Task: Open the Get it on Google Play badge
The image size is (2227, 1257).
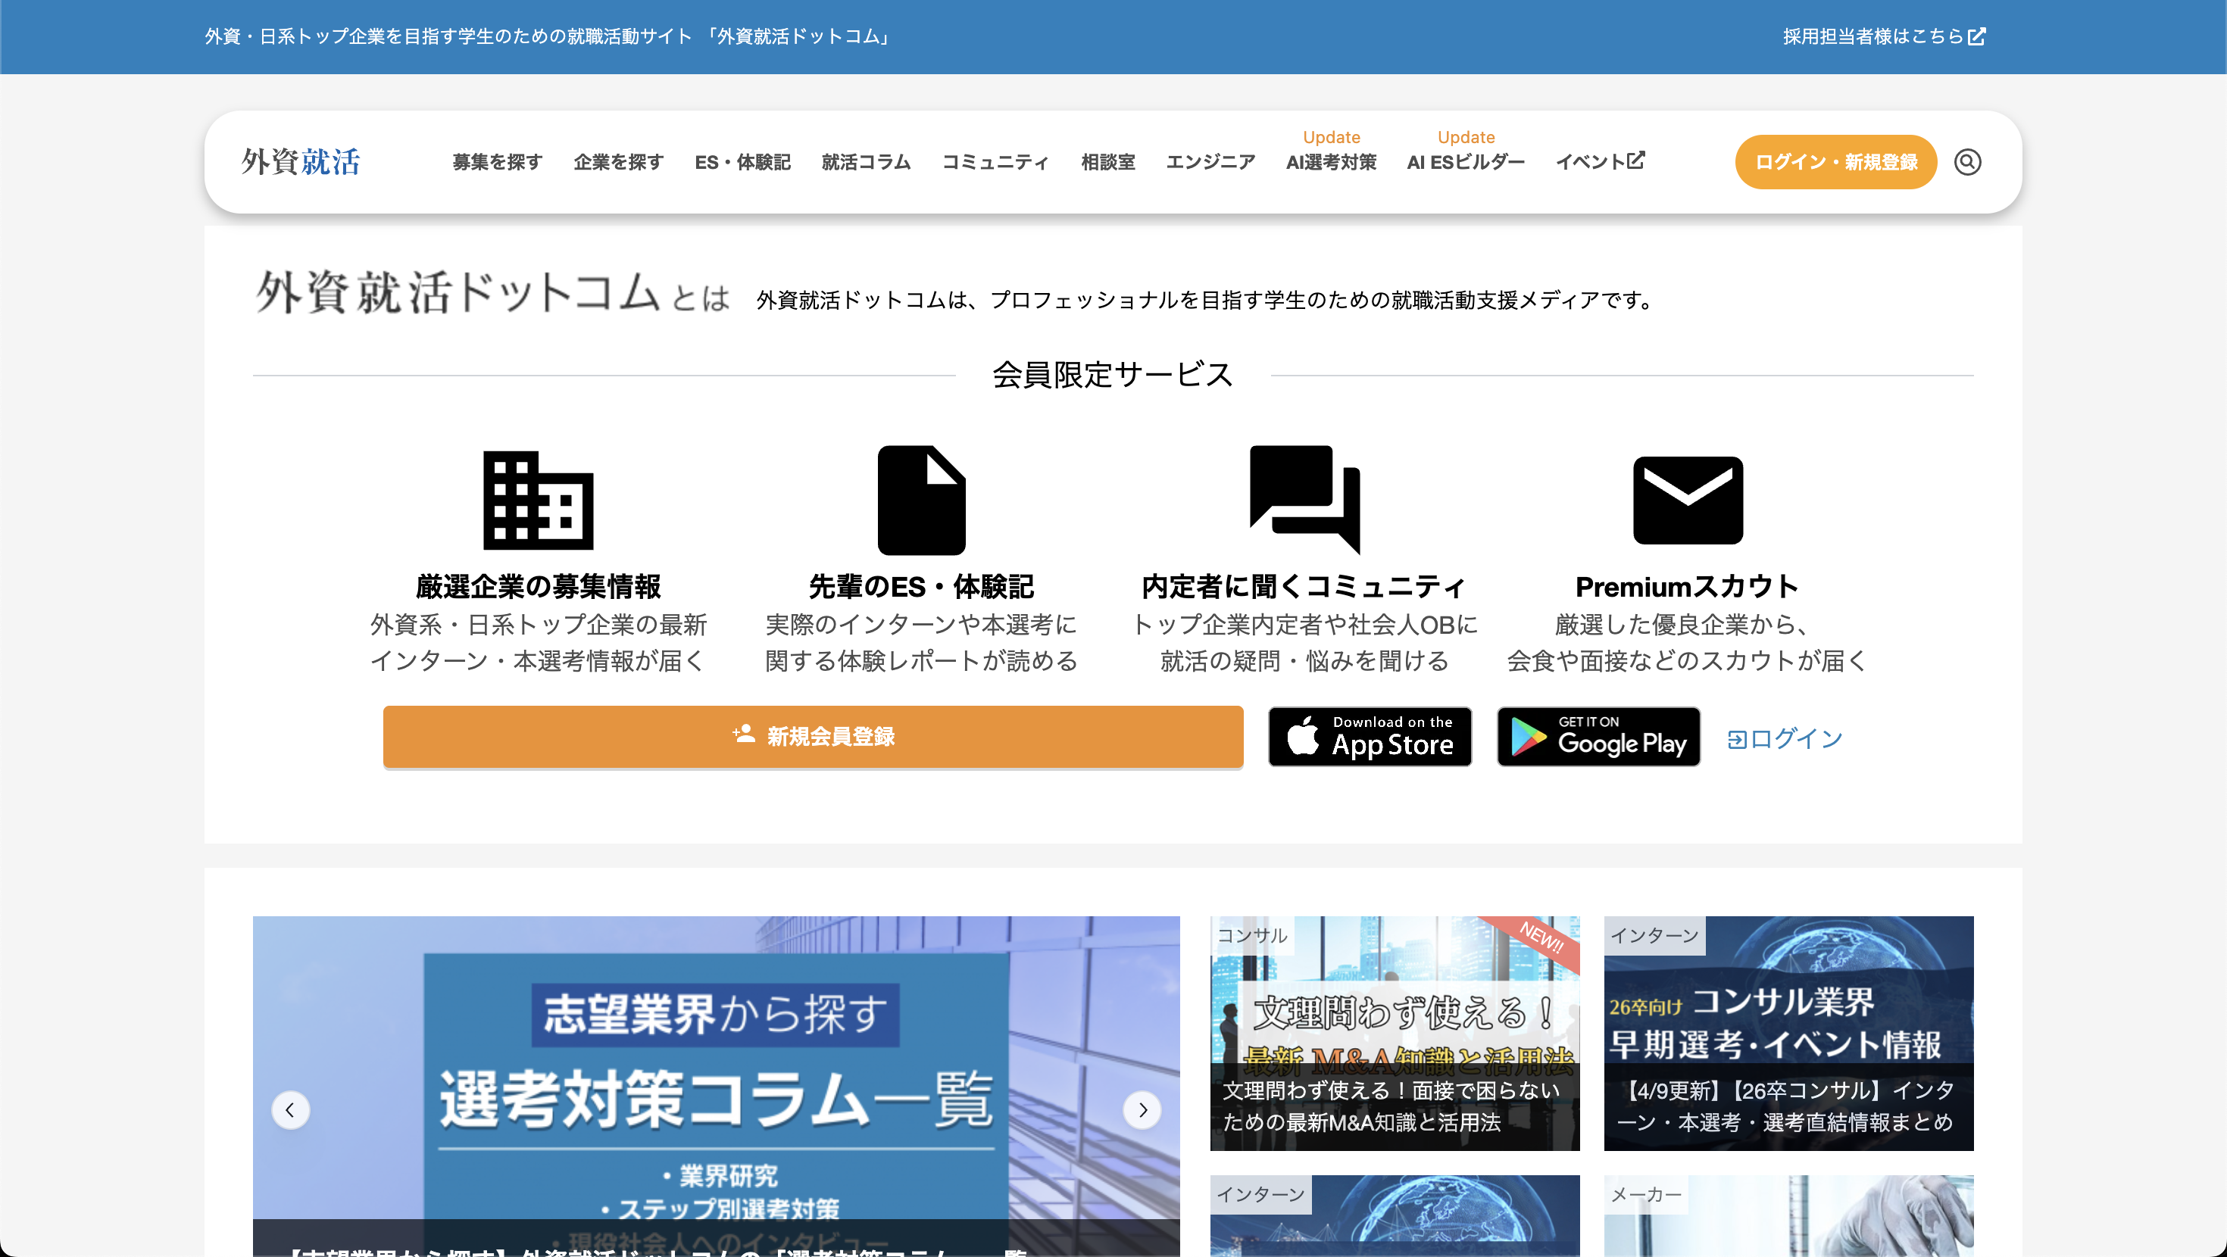Action: tap(1598, 737)
